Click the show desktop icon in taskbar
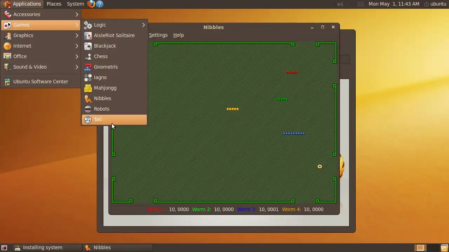The image size is (449, 252). pos(4,248)
